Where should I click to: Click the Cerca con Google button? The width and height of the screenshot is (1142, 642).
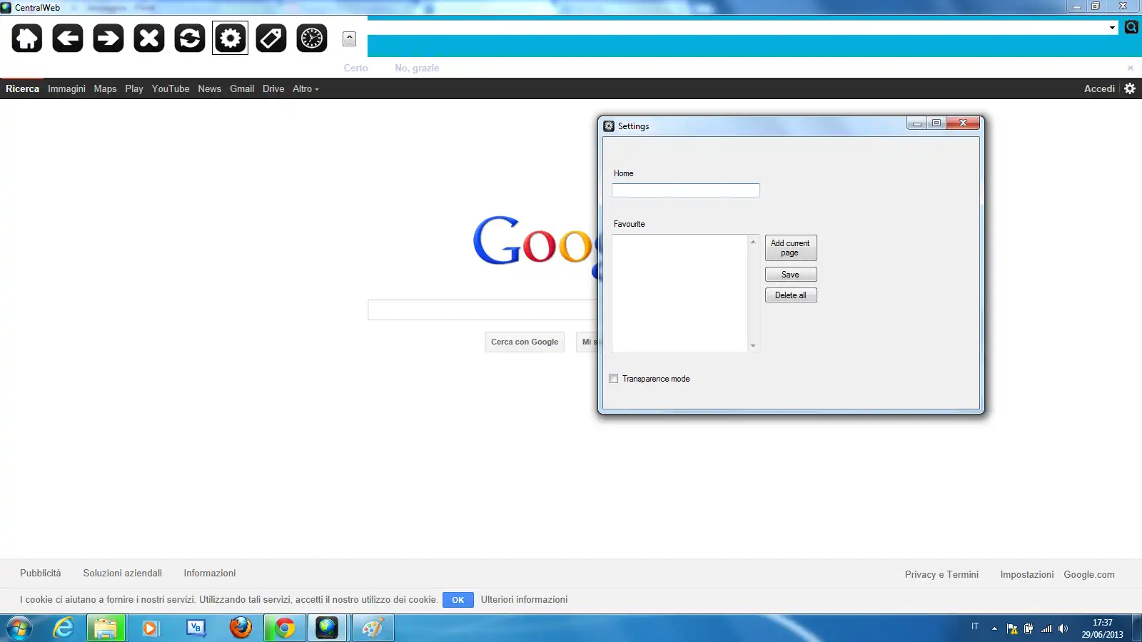pos(525,342)
